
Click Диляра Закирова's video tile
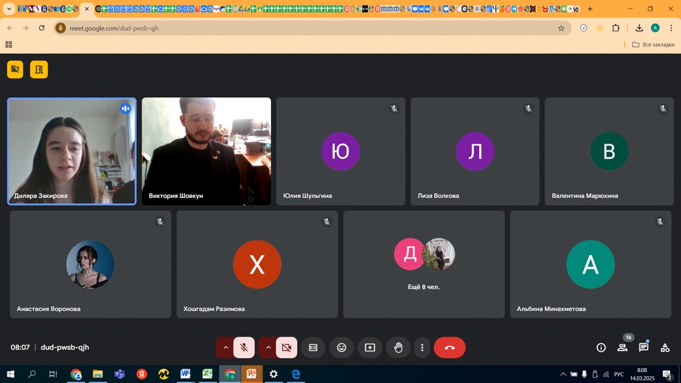coord(72,151)
